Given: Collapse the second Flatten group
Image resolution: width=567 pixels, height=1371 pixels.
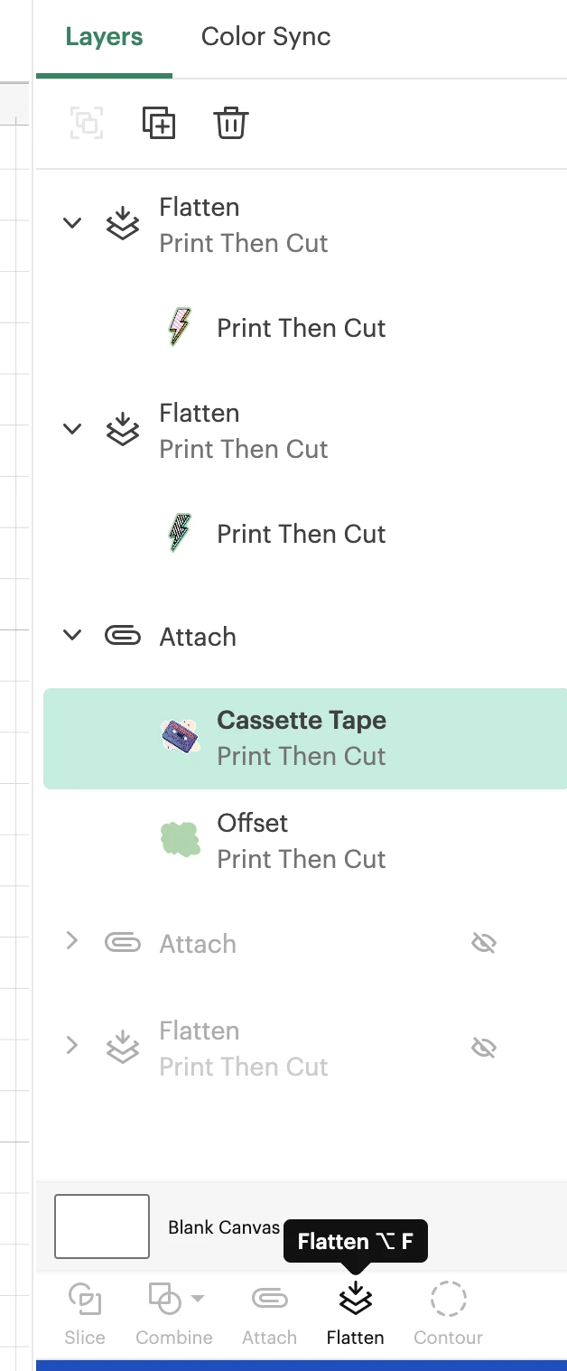Looking at the screenshot, I should point(72,429).
